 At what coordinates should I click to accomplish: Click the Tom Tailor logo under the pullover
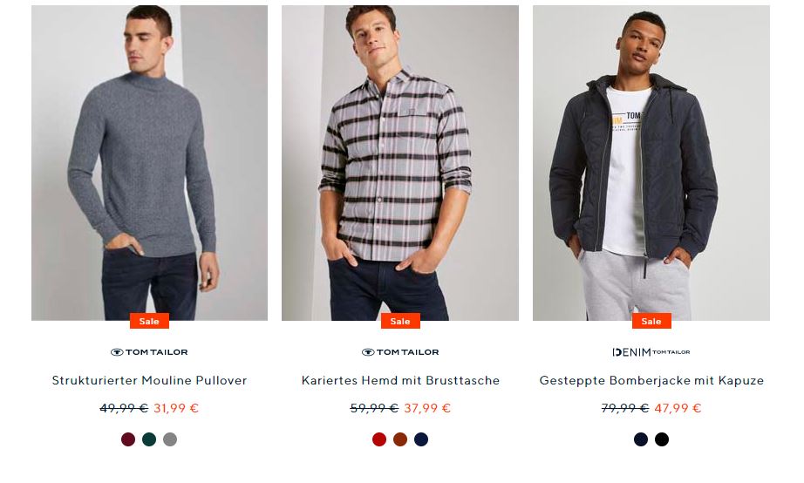149,352
